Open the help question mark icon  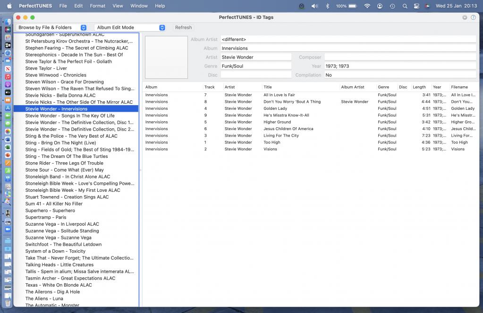point(473,17)
